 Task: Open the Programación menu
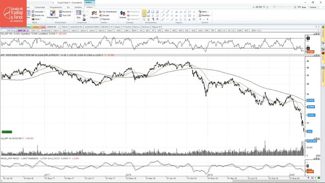(56, 7)
